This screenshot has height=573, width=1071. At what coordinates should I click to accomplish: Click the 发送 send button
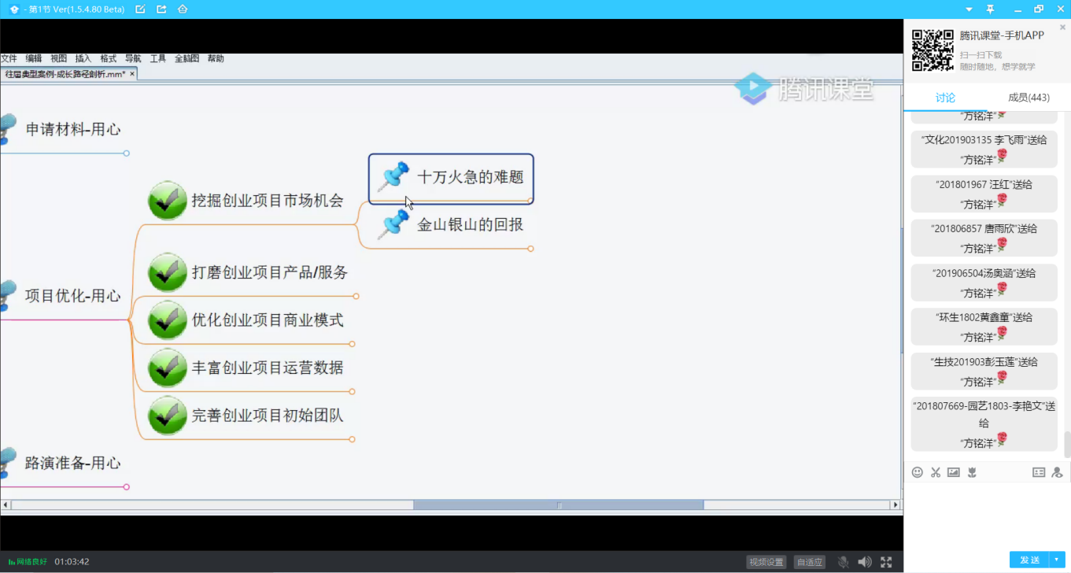coord(1029,560)
